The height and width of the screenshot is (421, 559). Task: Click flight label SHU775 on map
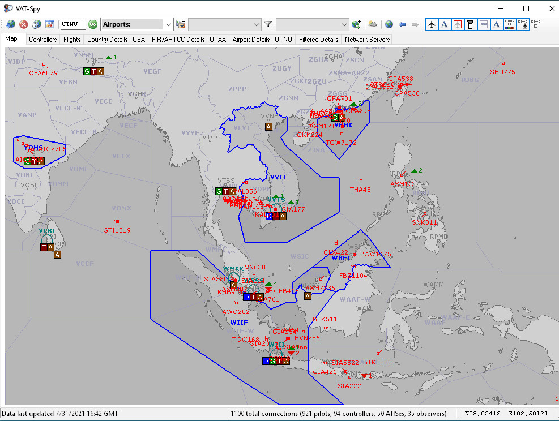[502, 72]
